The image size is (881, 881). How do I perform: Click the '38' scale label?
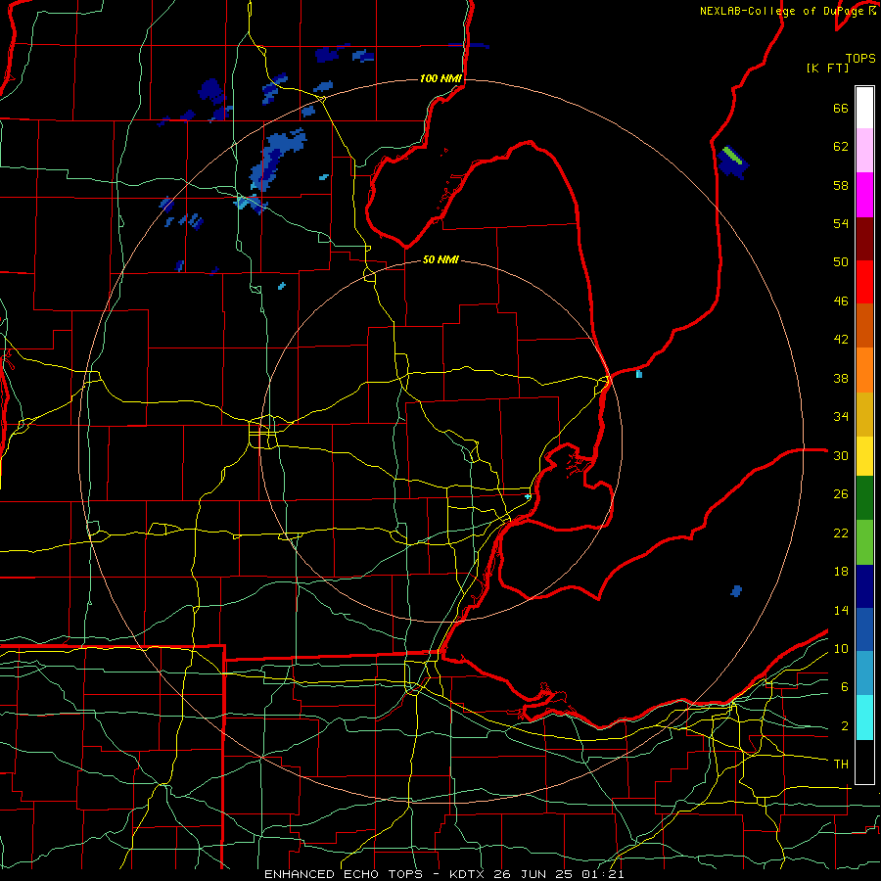pos(841,378)
